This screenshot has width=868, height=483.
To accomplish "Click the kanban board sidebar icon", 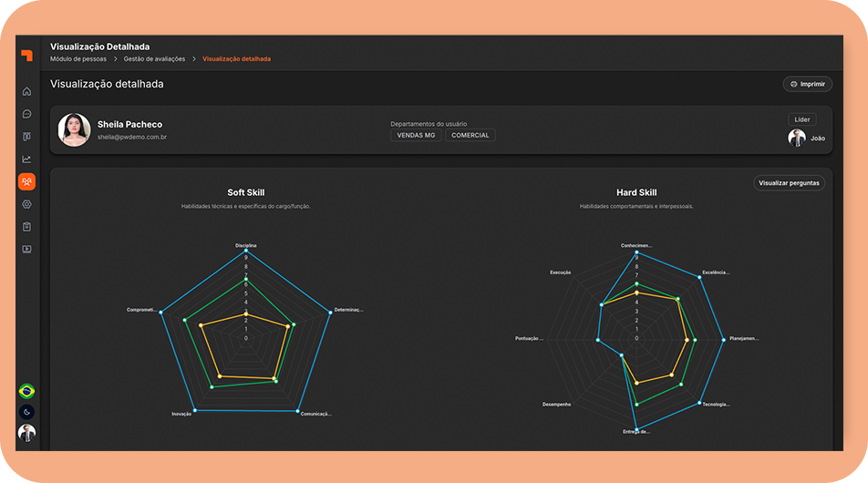I will point(26,137).
